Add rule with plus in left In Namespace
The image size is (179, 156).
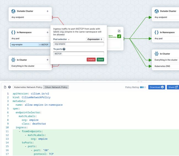point(47,32)
